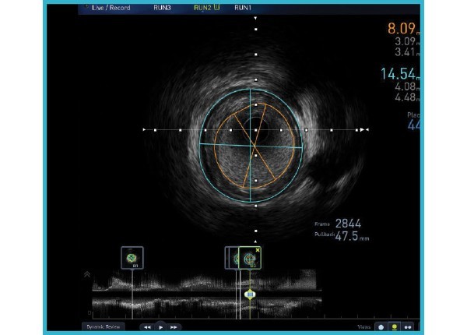Select the gray bookmark thumbnail behind the active one
This screenshot has width=467, height=335.
231,258
